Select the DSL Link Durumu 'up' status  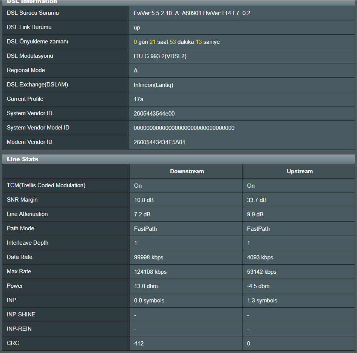(x=137, y=28)
